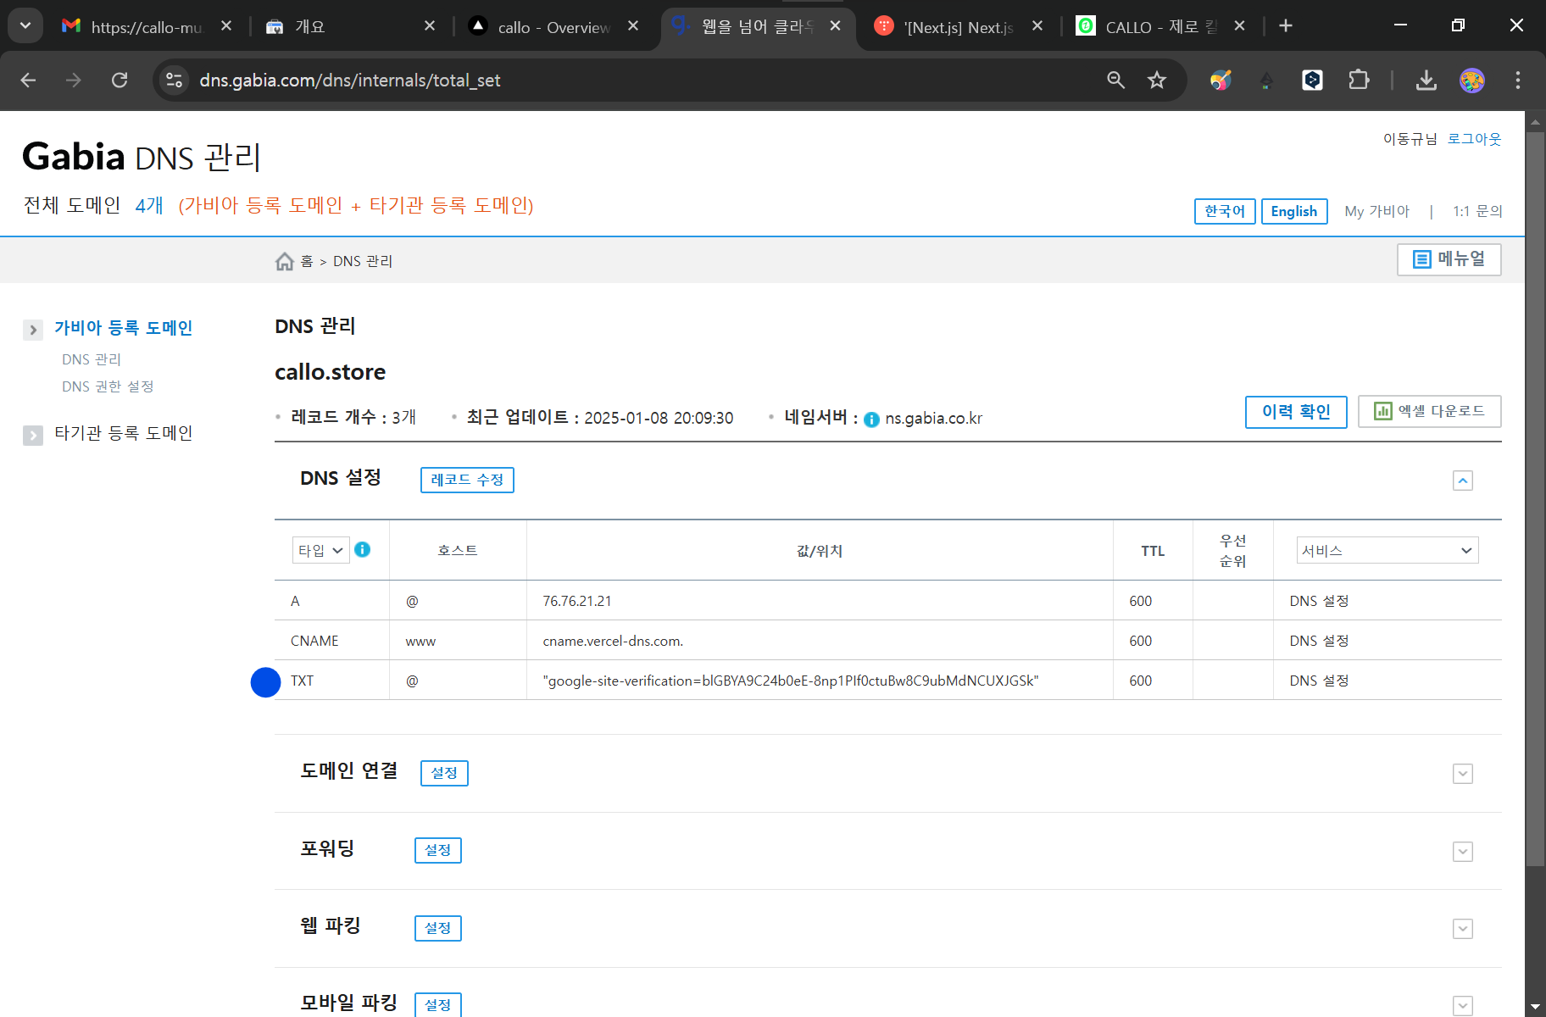Image resolution: width=1546 pixels, height=1017 pixels.
Task: Click the 로그아웃 link
Action: click(1474, 139)
